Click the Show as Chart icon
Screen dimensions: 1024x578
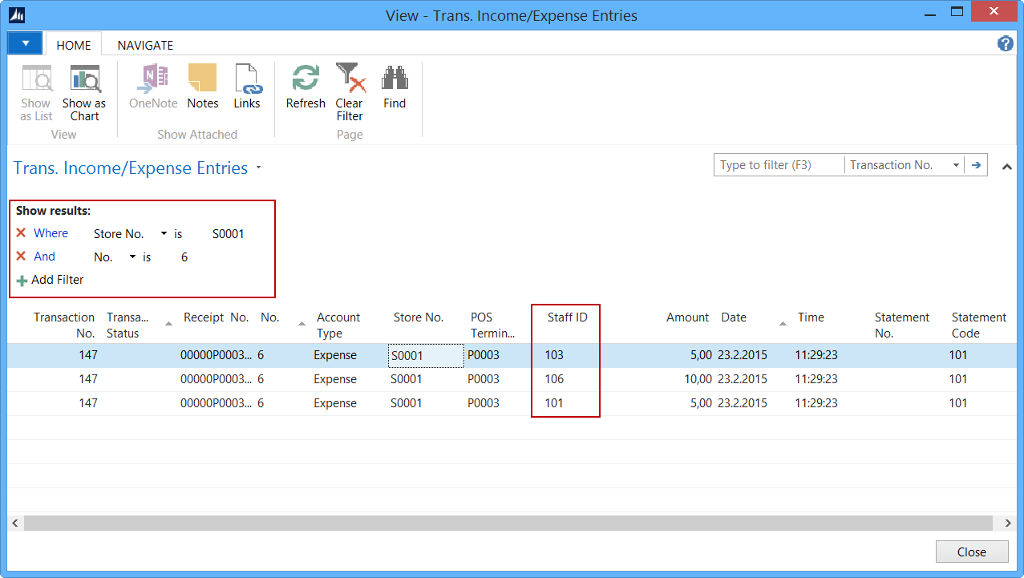coord(84,80)
